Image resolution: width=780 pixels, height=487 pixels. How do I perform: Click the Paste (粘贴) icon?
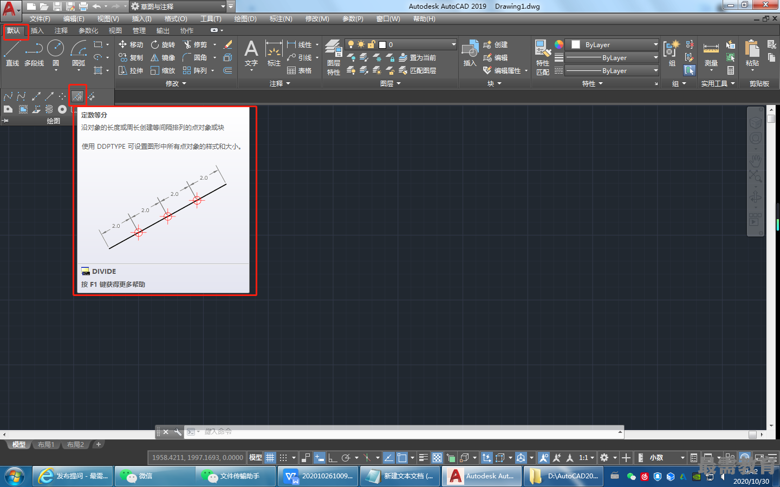click(x=752, y=53)
